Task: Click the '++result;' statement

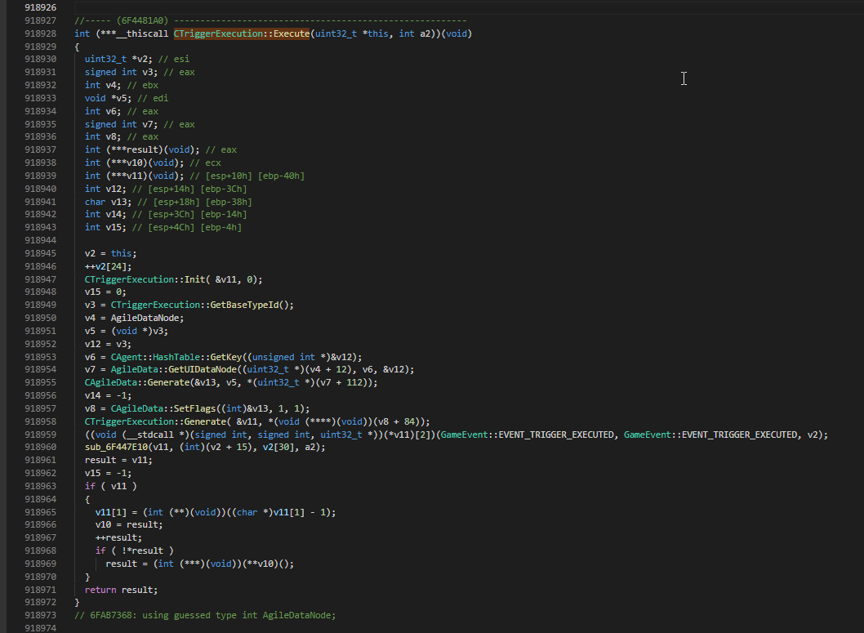Action: pyautogui.click(x=118, y=538)
